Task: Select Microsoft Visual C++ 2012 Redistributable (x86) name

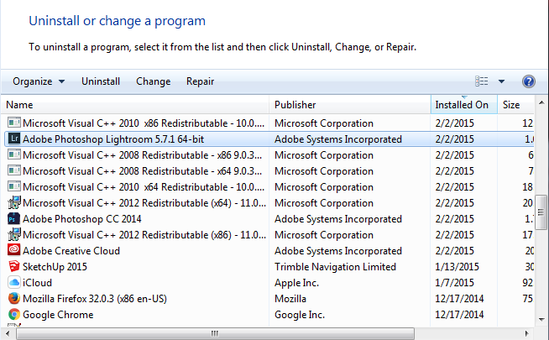Action: click(x=144, y=235)
